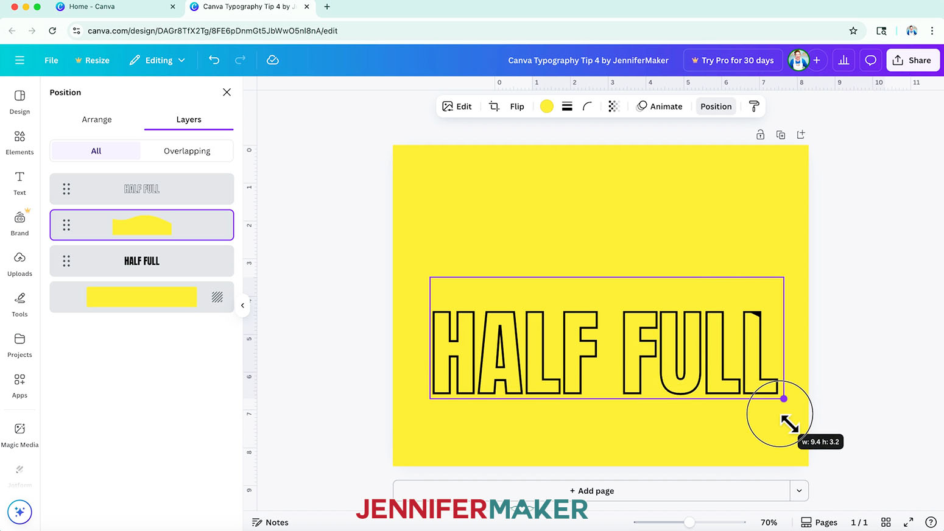The width and height of the screenshot is (944, 531).
Task: Adjust the zoom slider handle
Action: point(689,522)
